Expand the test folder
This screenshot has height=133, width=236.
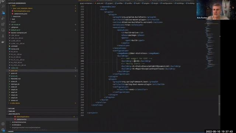tap(13, 19)
